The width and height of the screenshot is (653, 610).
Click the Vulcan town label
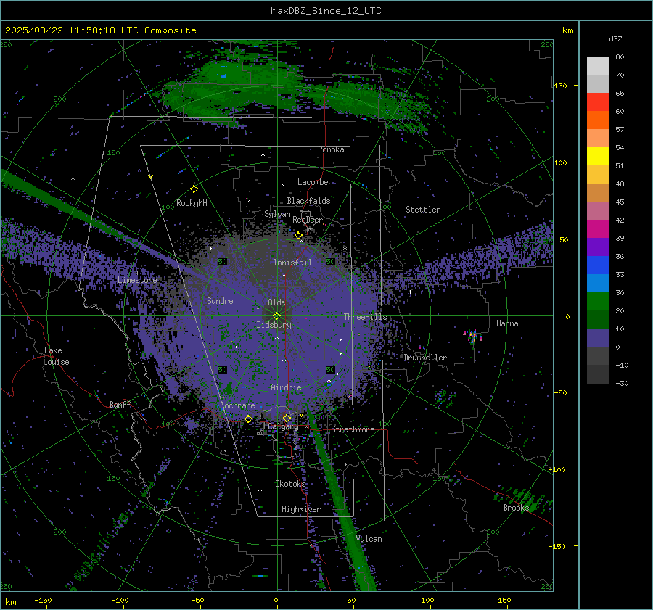click(369, 539)
